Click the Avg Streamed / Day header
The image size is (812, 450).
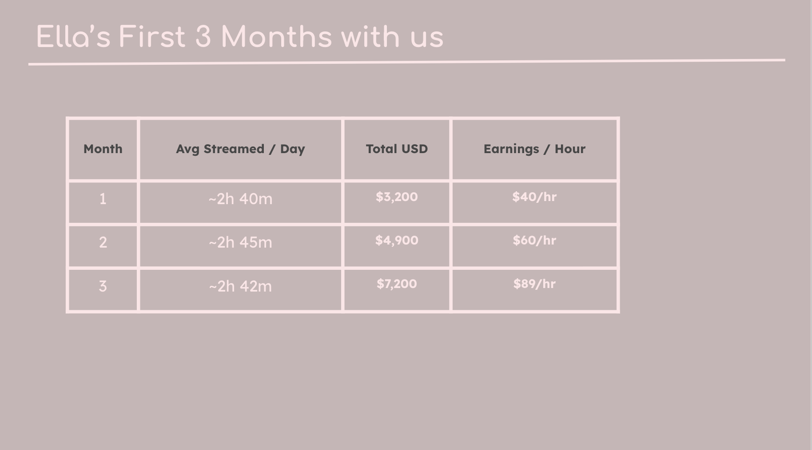click(240, 149)
